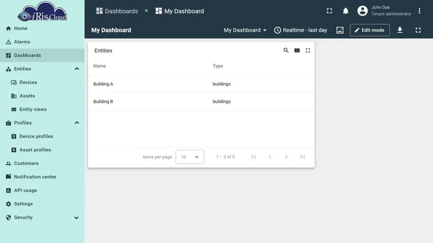Open Entity views in sidebar

(42, 110)
